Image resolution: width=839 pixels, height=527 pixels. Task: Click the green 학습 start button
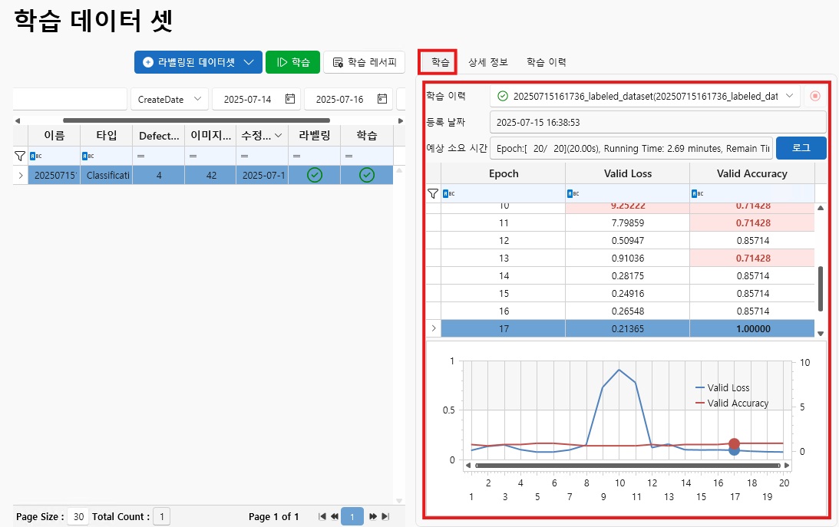(x=292, y=62)
